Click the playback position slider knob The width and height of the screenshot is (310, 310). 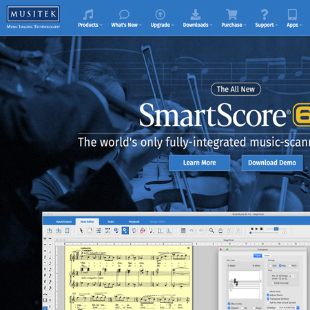(x=251, y=233)
